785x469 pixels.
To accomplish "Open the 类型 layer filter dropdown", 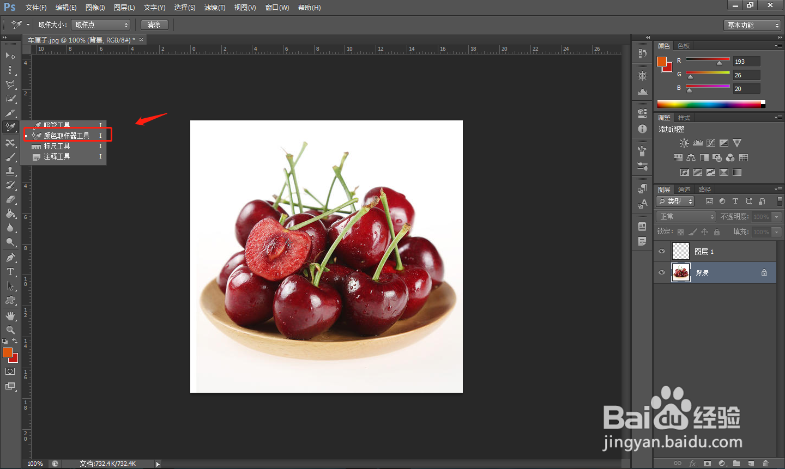I will point(675,201).
